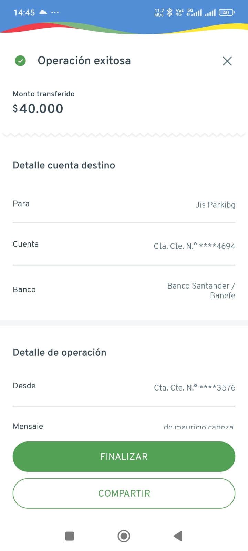Tap the battery level indicator
The image size is (248, 551).
[x=226, y=12]
